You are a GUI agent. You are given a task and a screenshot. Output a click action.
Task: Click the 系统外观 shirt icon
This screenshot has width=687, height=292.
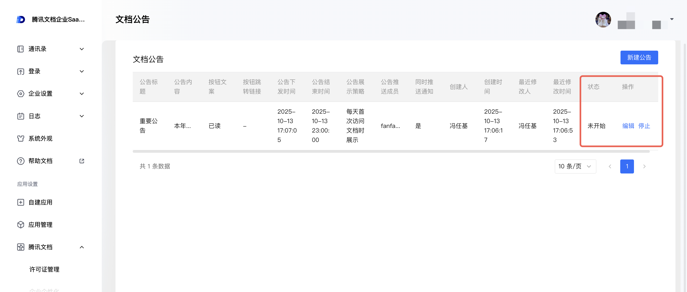click(20, 138)
